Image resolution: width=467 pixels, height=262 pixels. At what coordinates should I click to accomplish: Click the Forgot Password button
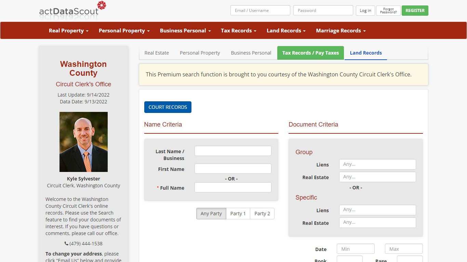(388, 11)
